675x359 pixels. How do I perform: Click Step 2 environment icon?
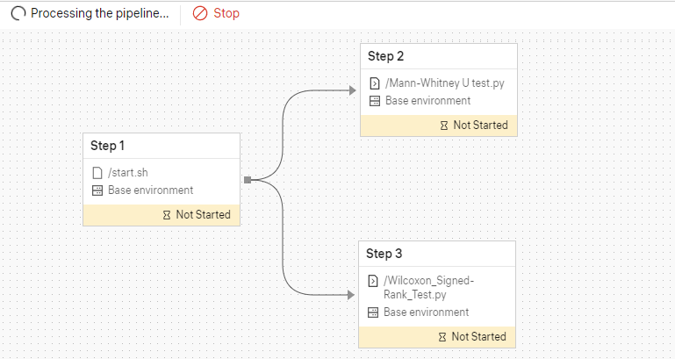point(375,101)
